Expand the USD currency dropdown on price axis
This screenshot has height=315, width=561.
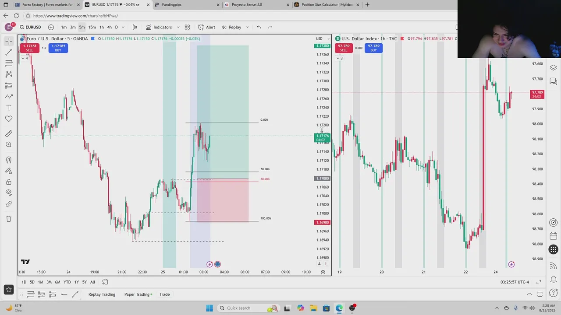point(322,38)
